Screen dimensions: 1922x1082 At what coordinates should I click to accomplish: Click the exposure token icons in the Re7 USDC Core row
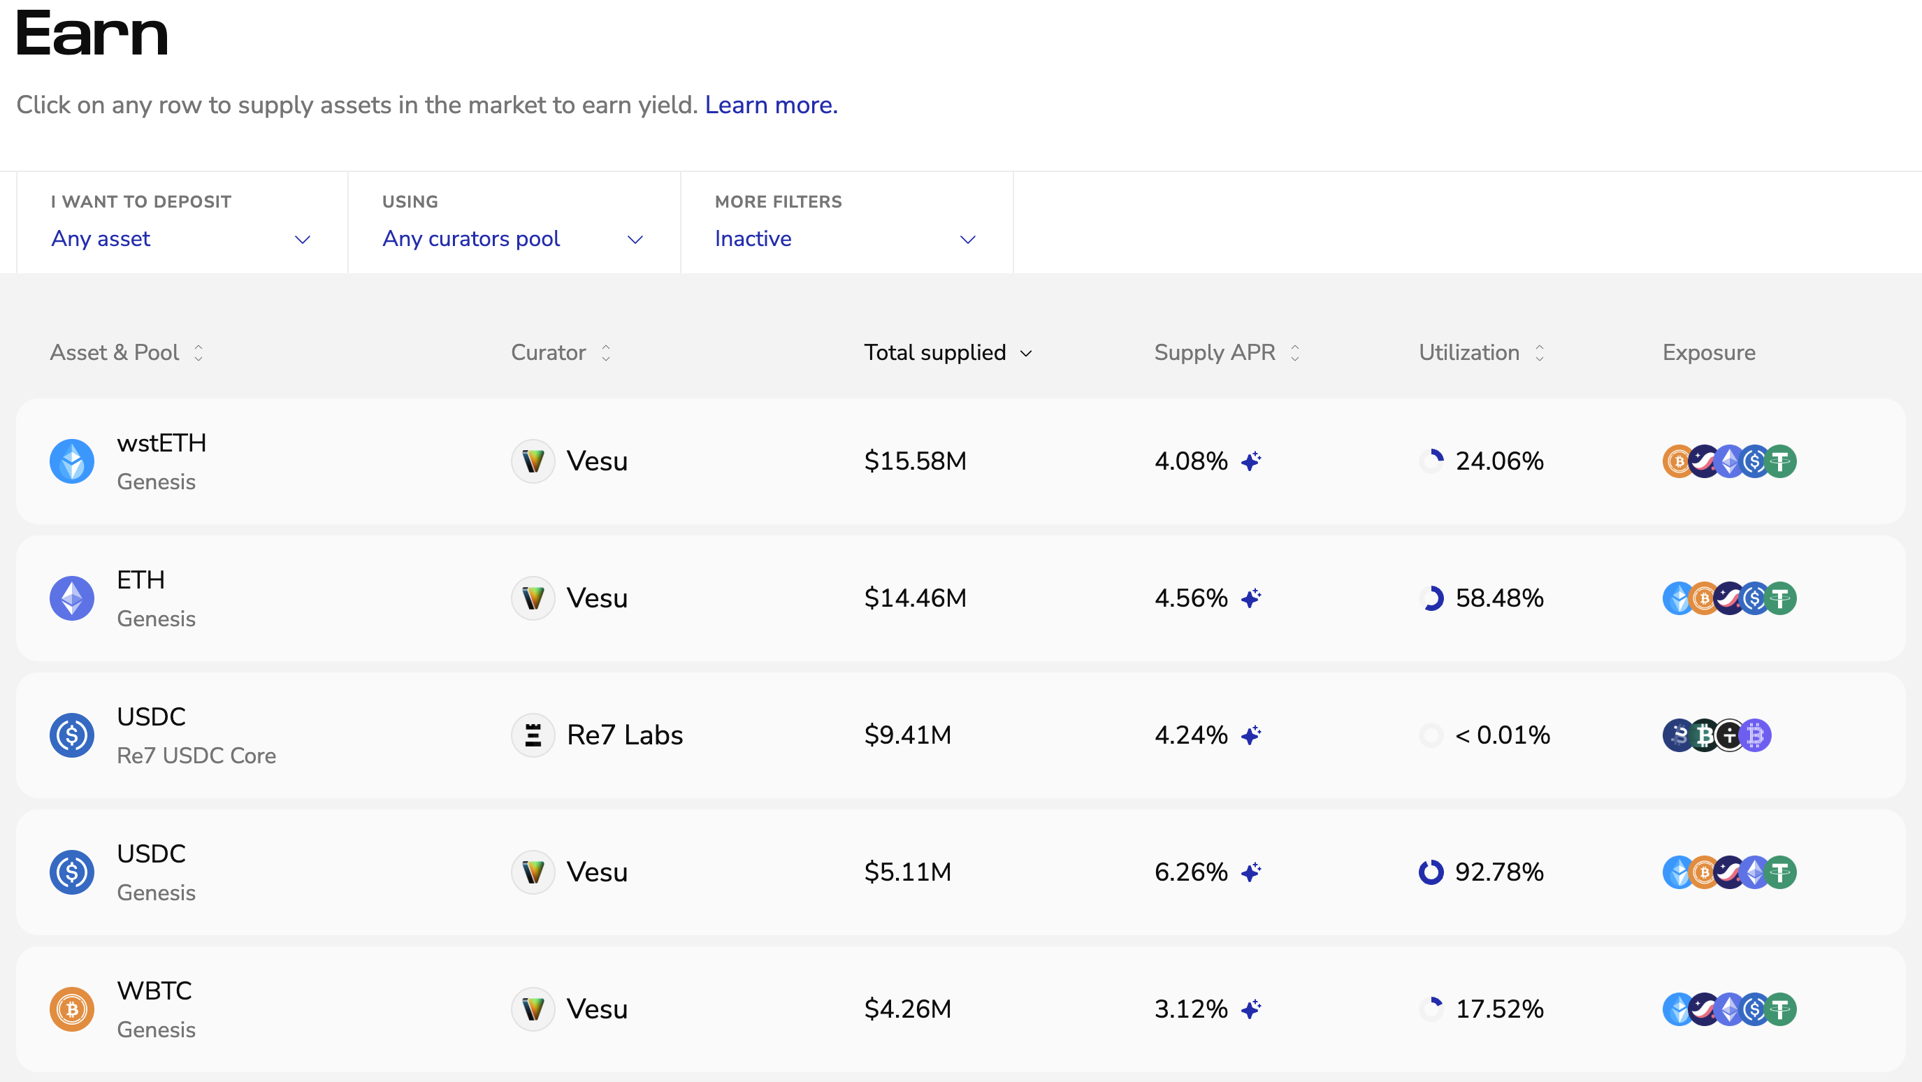tap(1716, 735)
